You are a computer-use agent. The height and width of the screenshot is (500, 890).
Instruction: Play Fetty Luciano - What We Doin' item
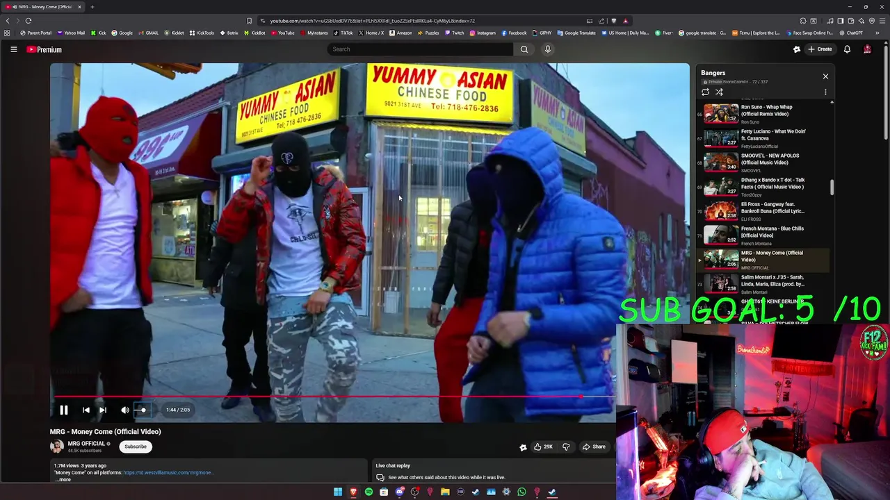click(763, 137)
